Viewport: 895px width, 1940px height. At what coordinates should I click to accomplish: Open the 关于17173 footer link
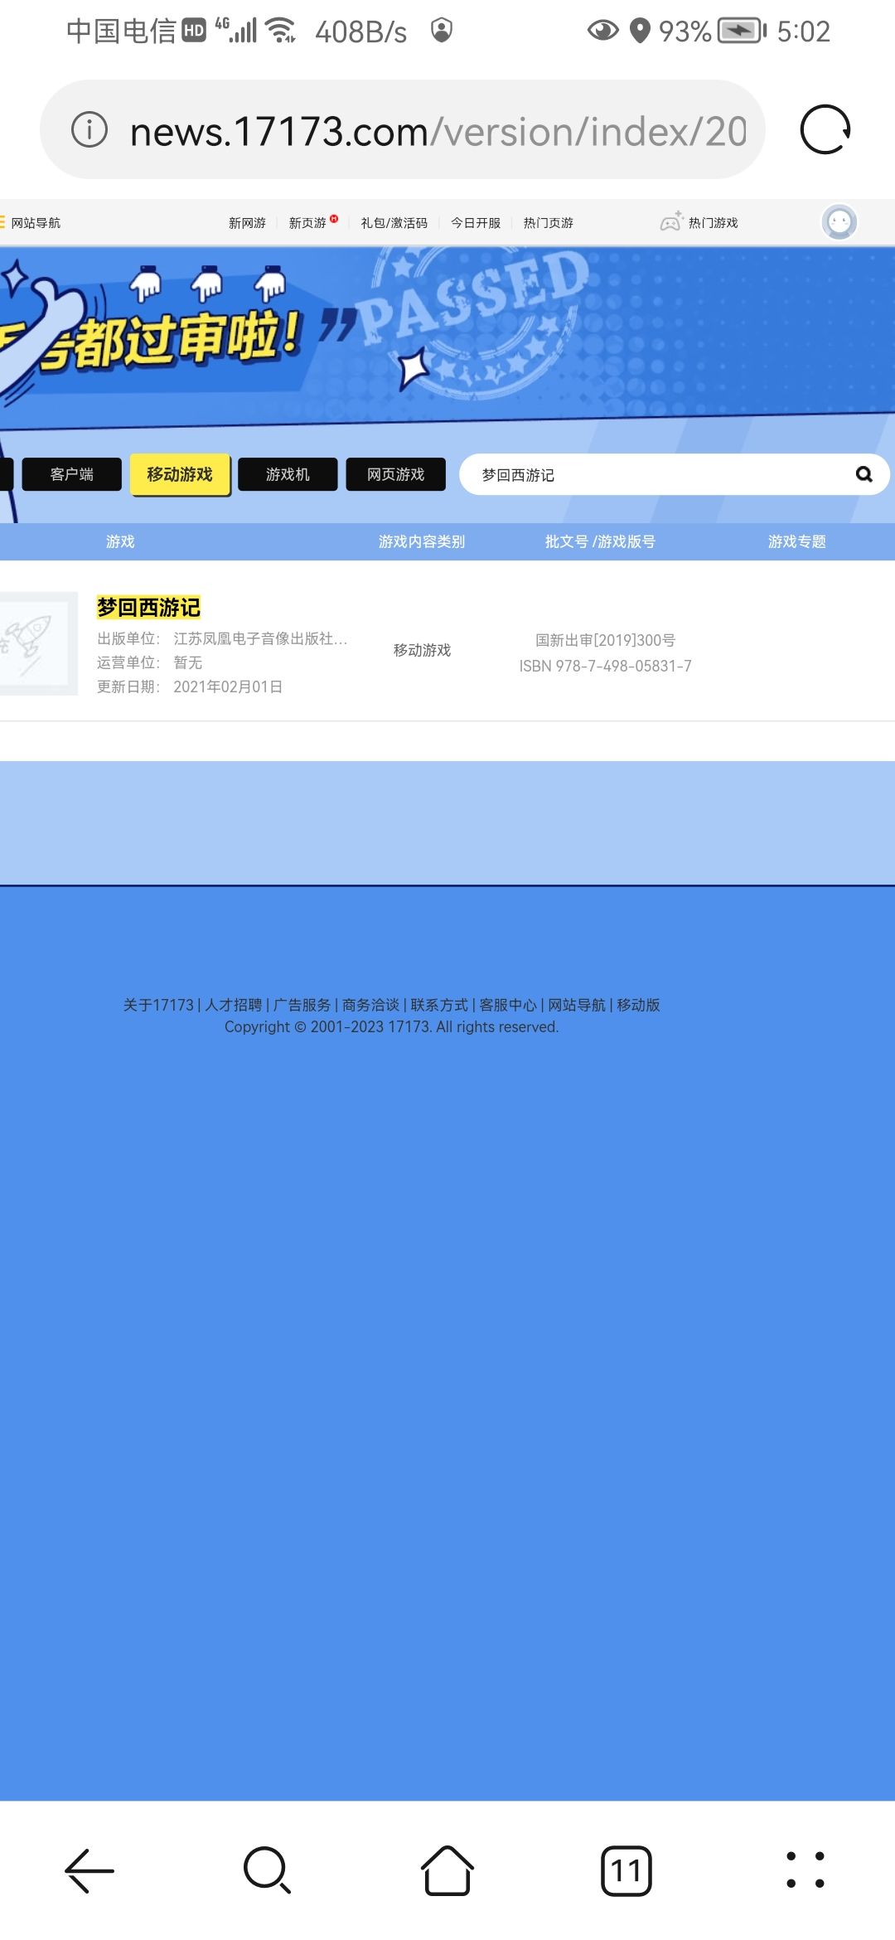[158, 1005]
